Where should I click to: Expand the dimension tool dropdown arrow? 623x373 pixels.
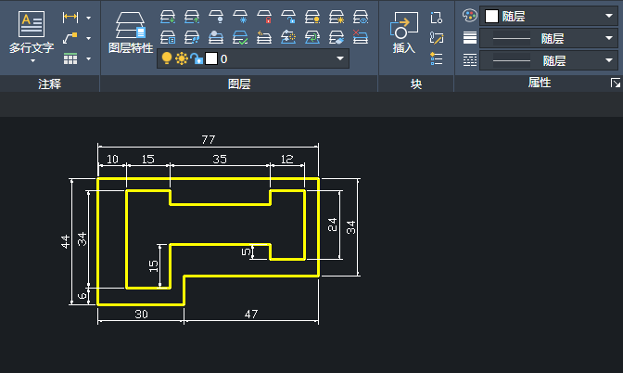click(89, 18)
